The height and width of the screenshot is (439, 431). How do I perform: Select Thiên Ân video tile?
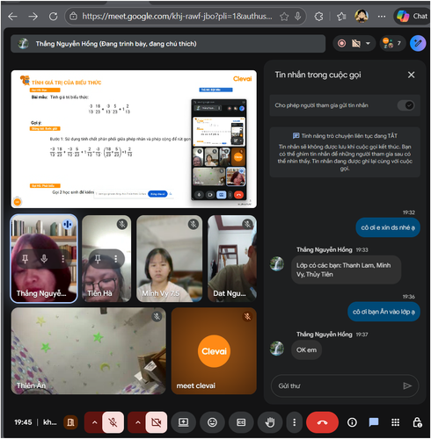(89, 351)
